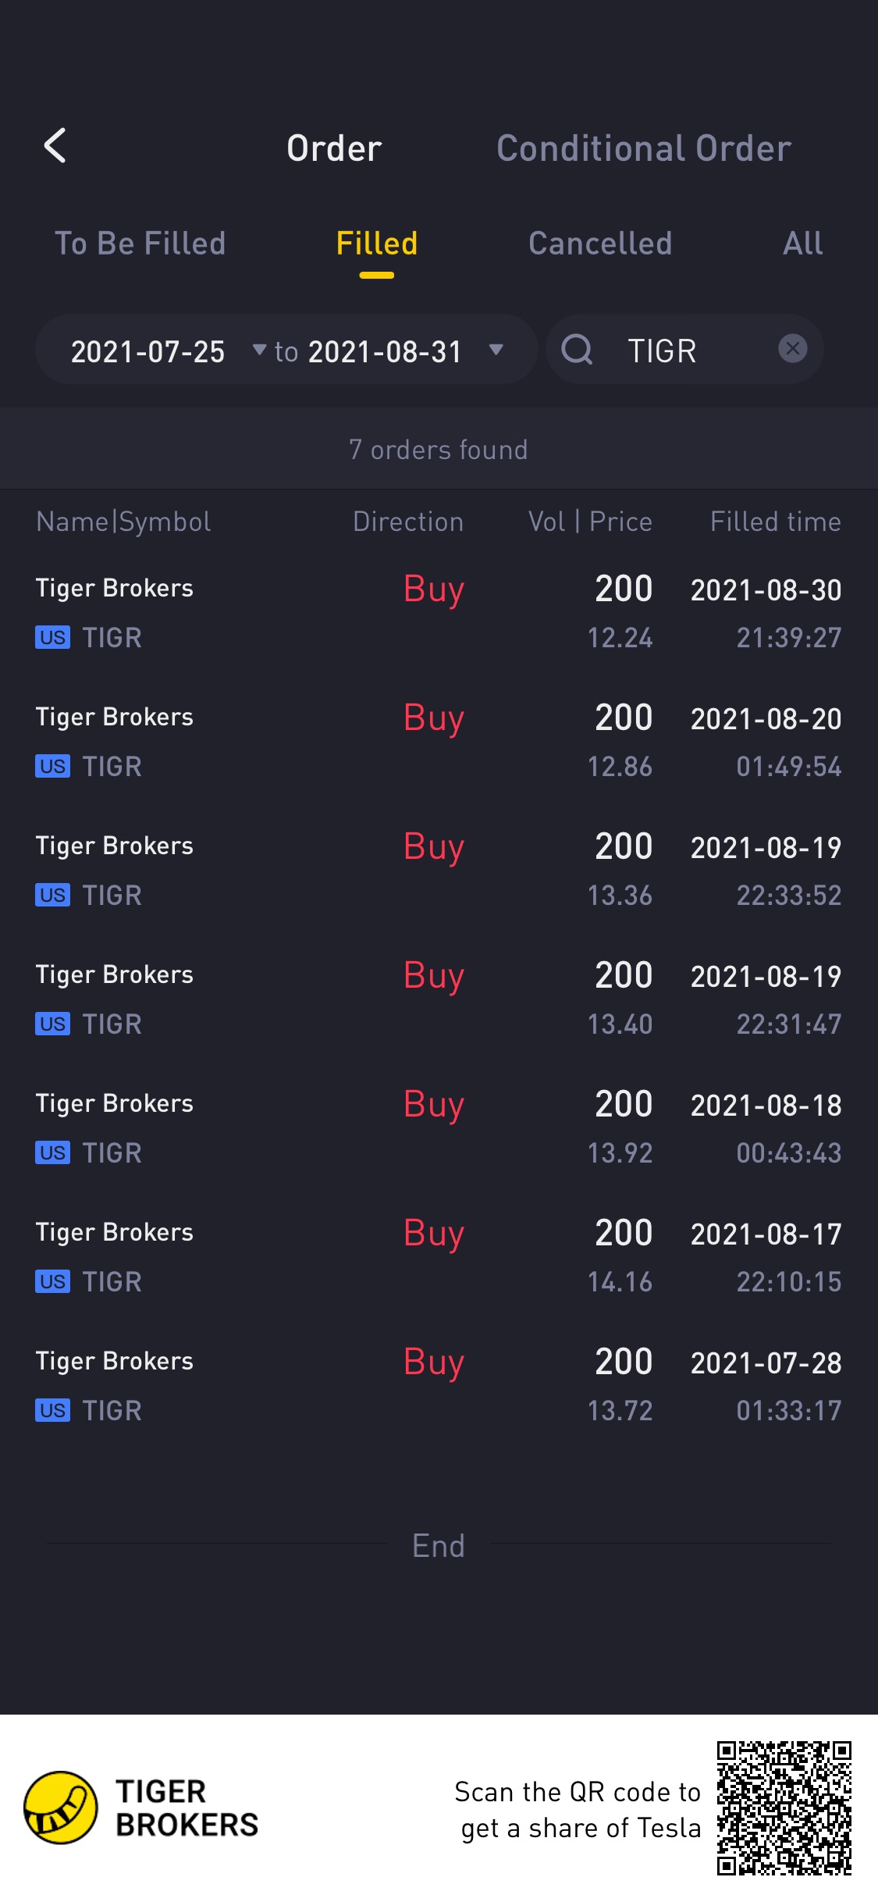The height and width of the screenshot is (1902, 878).
Task: Open the order filled at 22:33:52
Action: click(x=439, y=870)
